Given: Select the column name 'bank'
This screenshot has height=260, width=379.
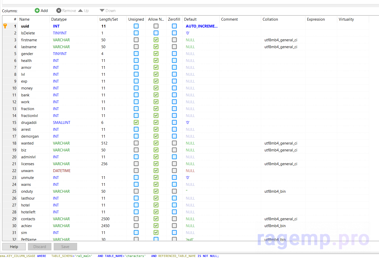Looking at the screenshot, I should coord(25,95).
